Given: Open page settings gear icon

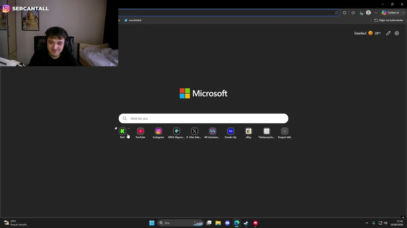Looking at the screenshot, I should point(397,33).
